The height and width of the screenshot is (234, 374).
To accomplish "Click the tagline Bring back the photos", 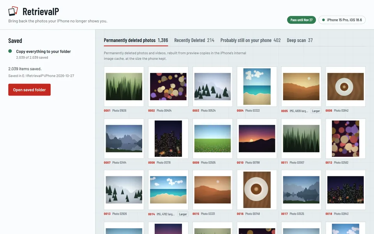I will pyautogui.click(x=58, y=21).
